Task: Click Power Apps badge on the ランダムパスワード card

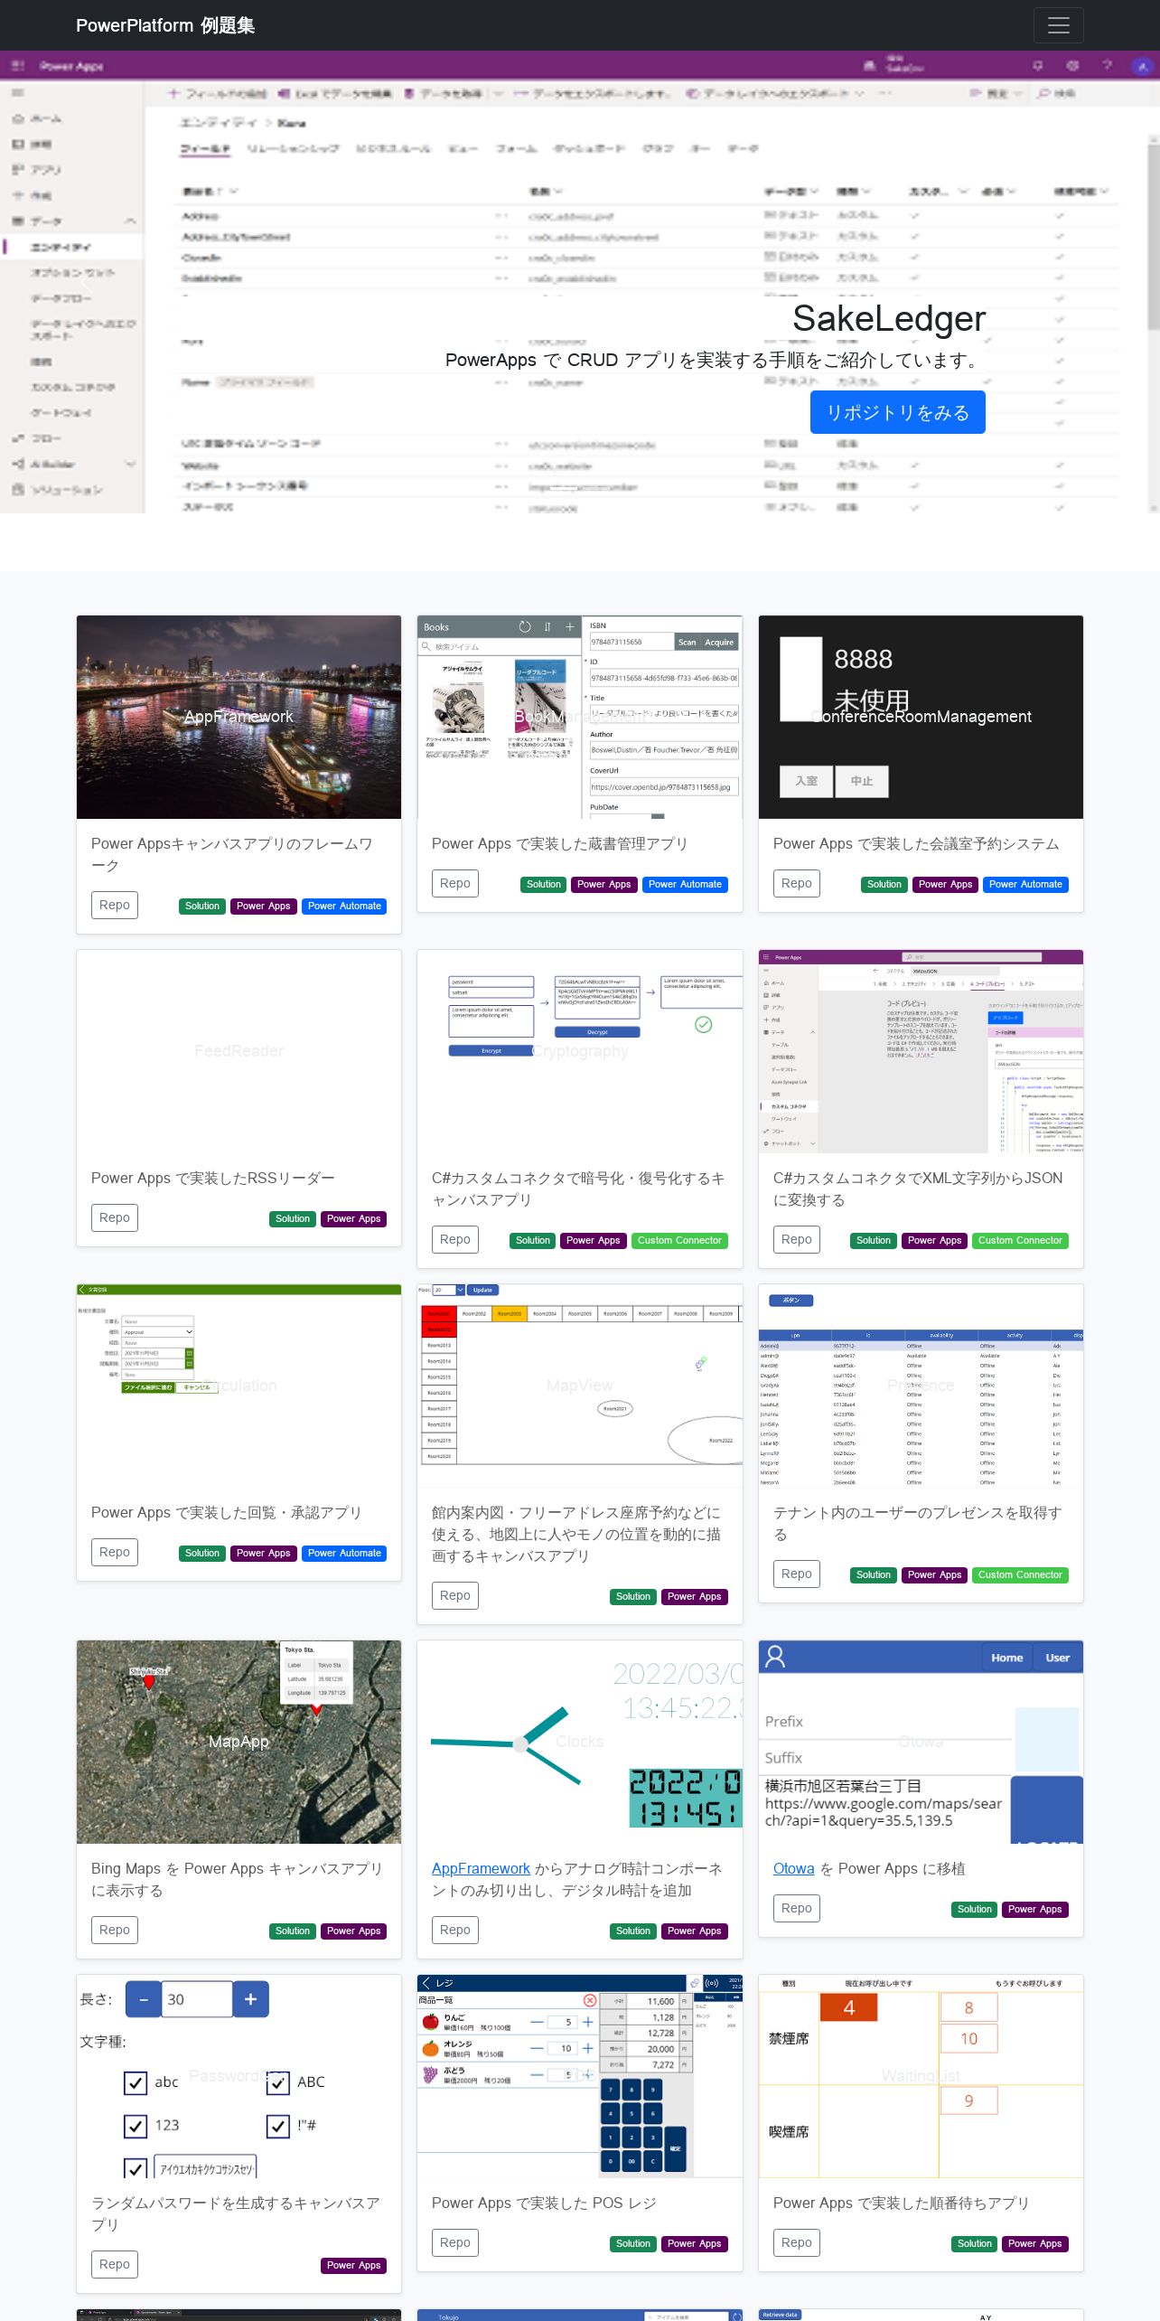Action: tap(354, 2265)
